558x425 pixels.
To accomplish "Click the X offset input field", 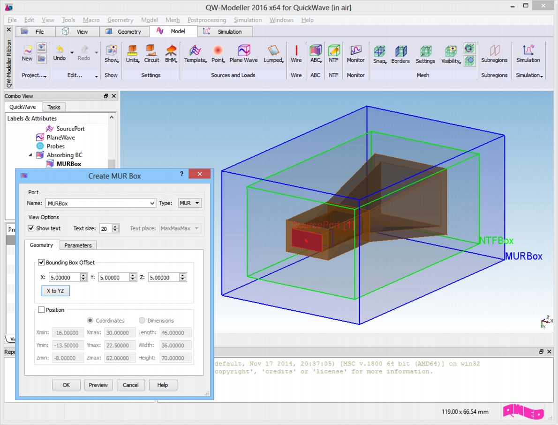I will [64, 278].
